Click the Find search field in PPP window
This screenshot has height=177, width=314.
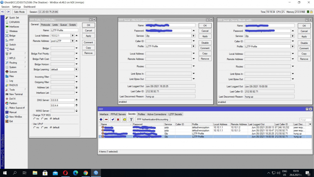click(x=305, y=120)
